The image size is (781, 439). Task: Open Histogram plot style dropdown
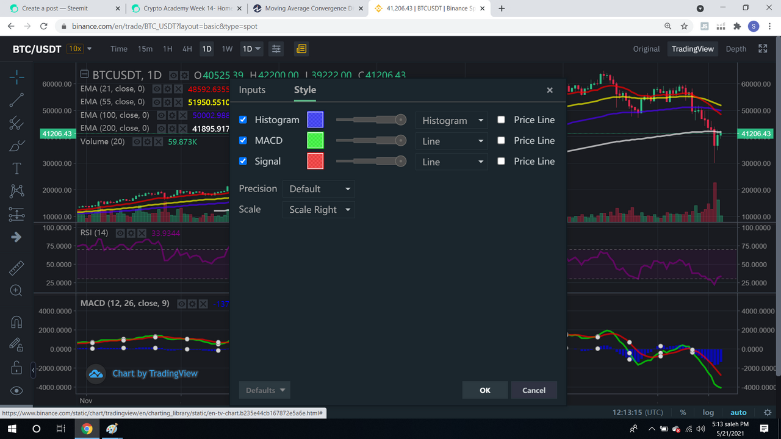tap(452, 120)
